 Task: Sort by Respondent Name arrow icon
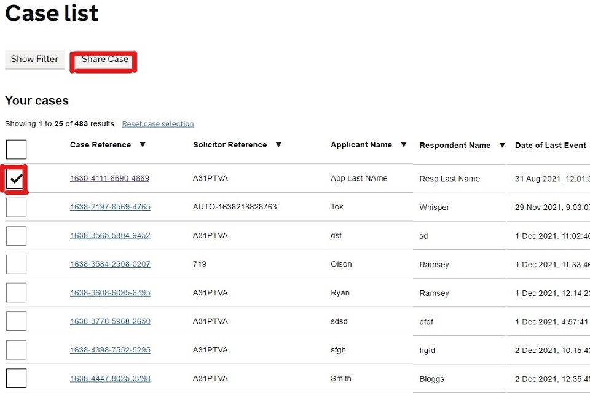click(502, 146)
